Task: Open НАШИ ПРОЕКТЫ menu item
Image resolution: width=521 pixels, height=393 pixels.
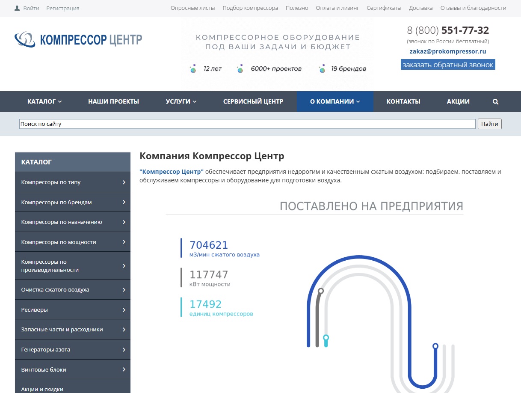Action: tap(113, 101)
